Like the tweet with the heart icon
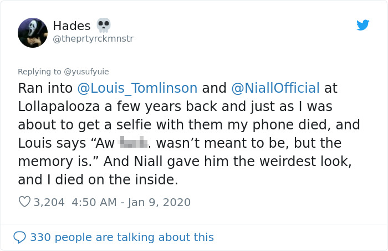This screenshot has height=251, width=388. (24, 202)
